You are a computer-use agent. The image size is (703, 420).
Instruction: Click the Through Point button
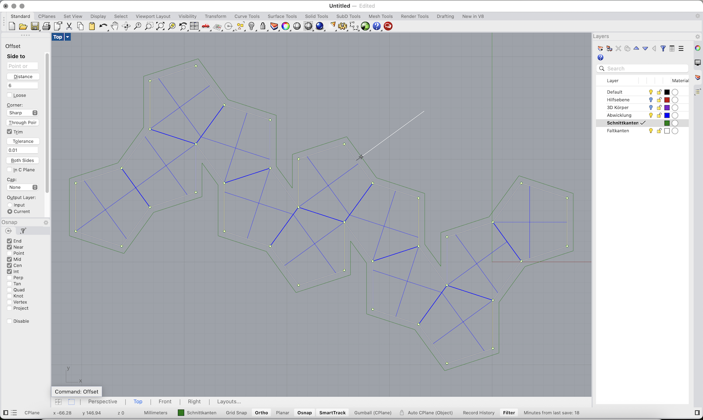pyautogui.click(x=23, y=123)
